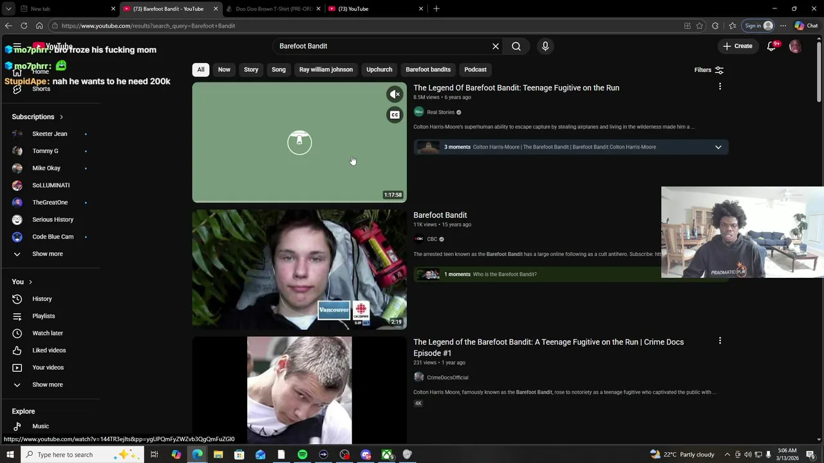
Task: Open Crime Docs Episode #1 video title
Action: [x=548, y=347]
